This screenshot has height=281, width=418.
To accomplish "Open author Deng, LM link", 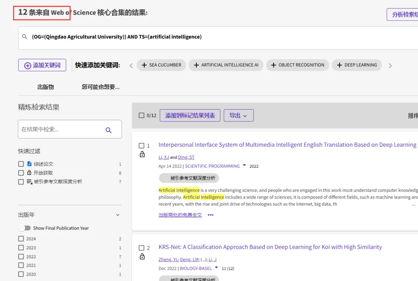I will click(x=189, y=259).
